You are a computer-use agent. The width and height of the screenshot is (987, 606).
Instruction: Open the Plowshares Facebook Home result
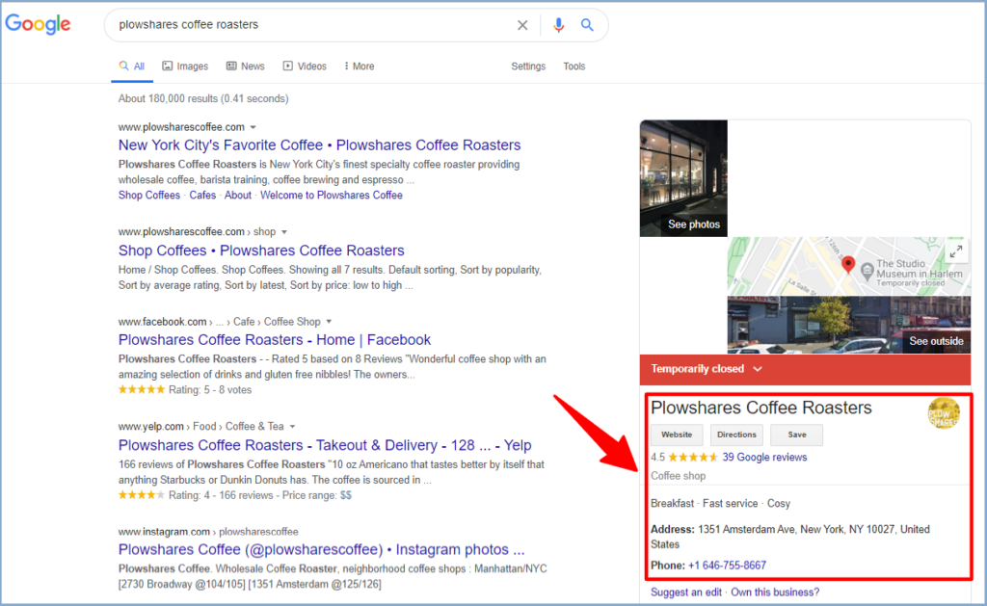275,340
